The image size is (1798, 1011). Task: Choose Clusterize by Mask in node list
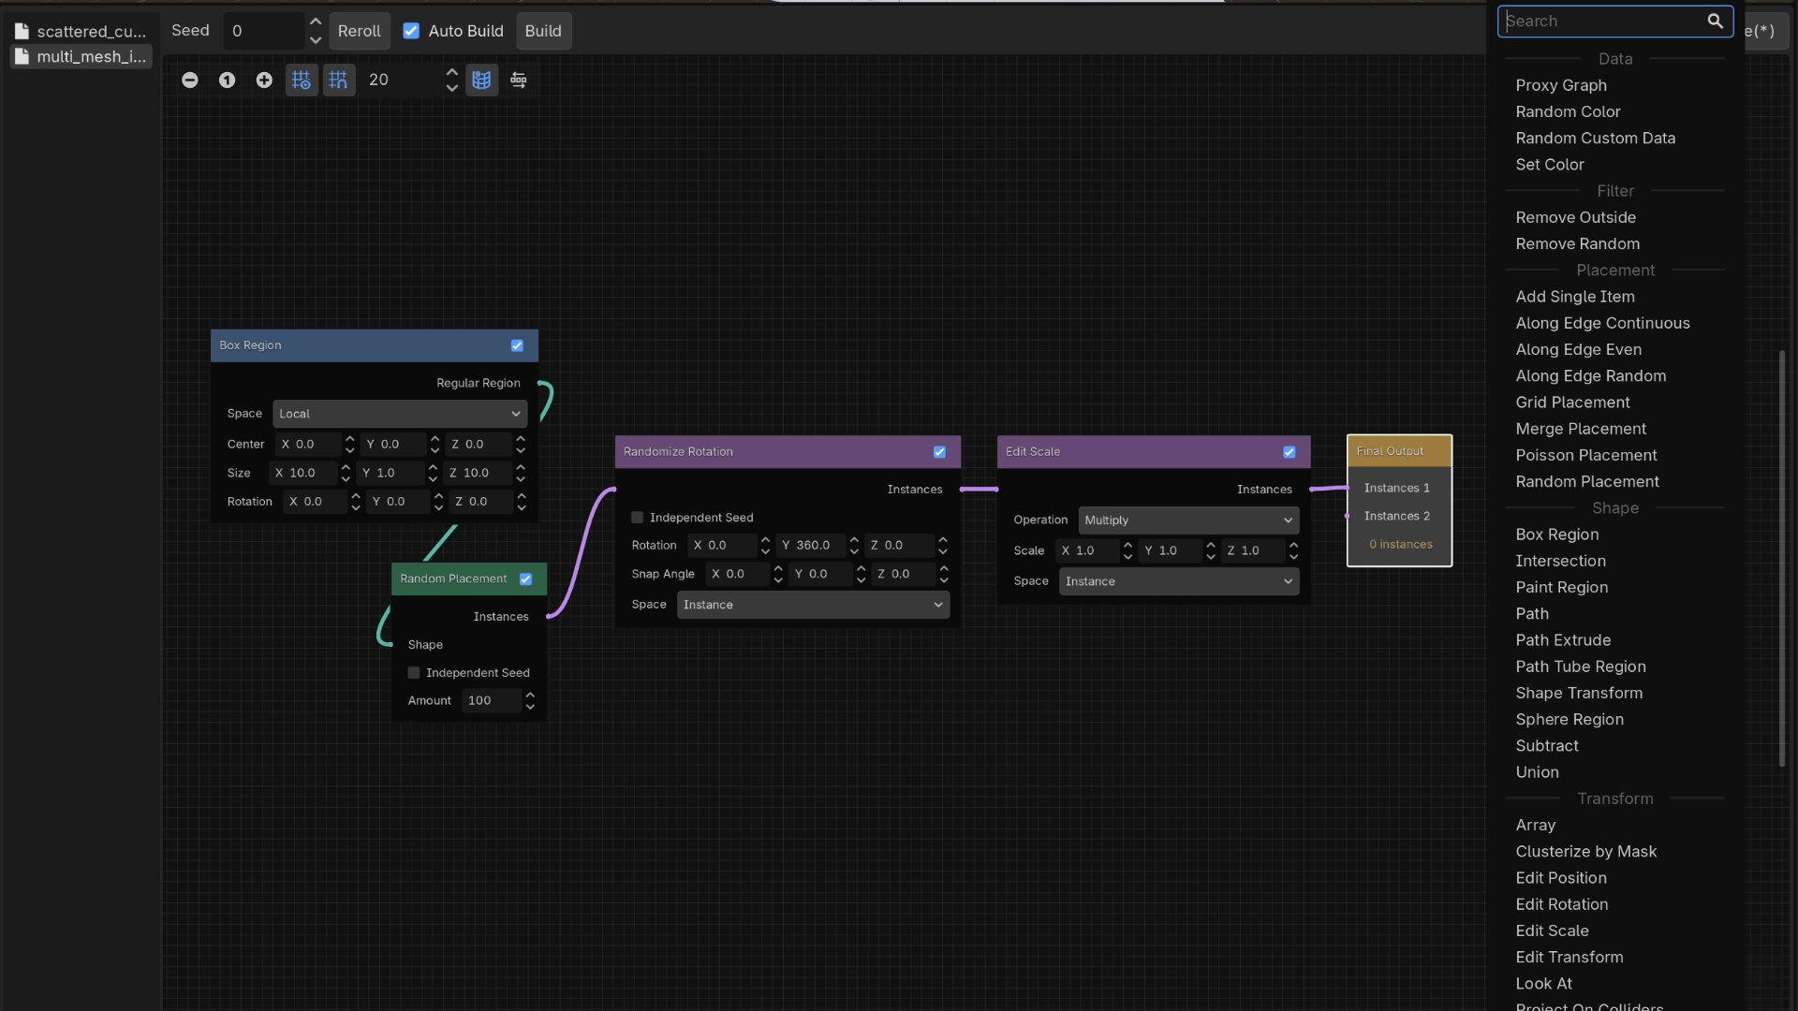[1586, 851]
